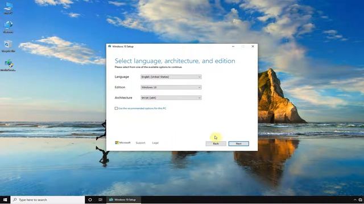Viewport: 364px width, 204px height.
Task: Open Cortana circle icon in taskbar
Action: pos(90,199)
